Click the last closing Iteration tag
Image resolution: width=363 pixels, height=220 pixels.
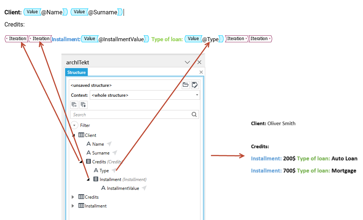(x=261, y=39)
